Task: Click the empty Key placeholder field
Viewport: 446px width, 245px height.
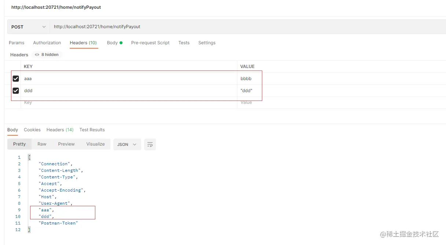Action: click(129, 103)
